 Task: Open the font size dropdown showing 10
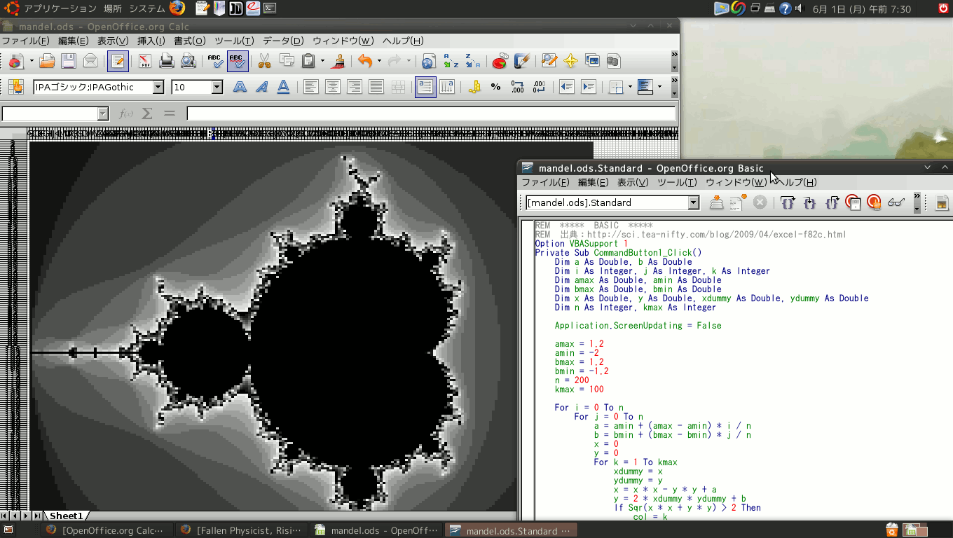coord(217,87)
